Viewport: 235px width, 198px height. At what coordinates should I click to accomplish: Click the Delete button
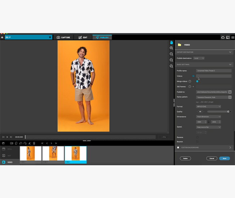point(185,158)
